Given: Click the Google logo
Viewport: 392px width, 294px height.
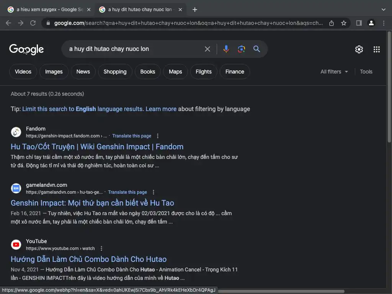Looking at the screenshot, I should [x=26, y=49].
